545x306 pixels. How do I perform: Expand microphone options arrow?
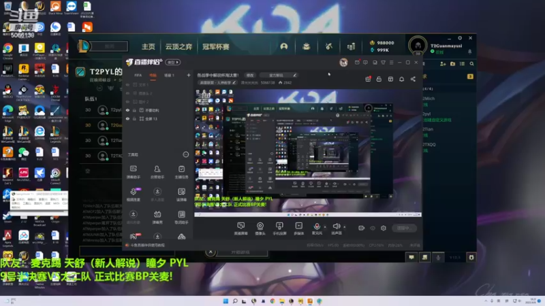tap(325, 227)
